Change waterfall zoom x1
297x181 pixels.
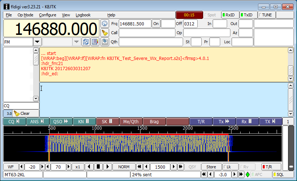point(78,167)
